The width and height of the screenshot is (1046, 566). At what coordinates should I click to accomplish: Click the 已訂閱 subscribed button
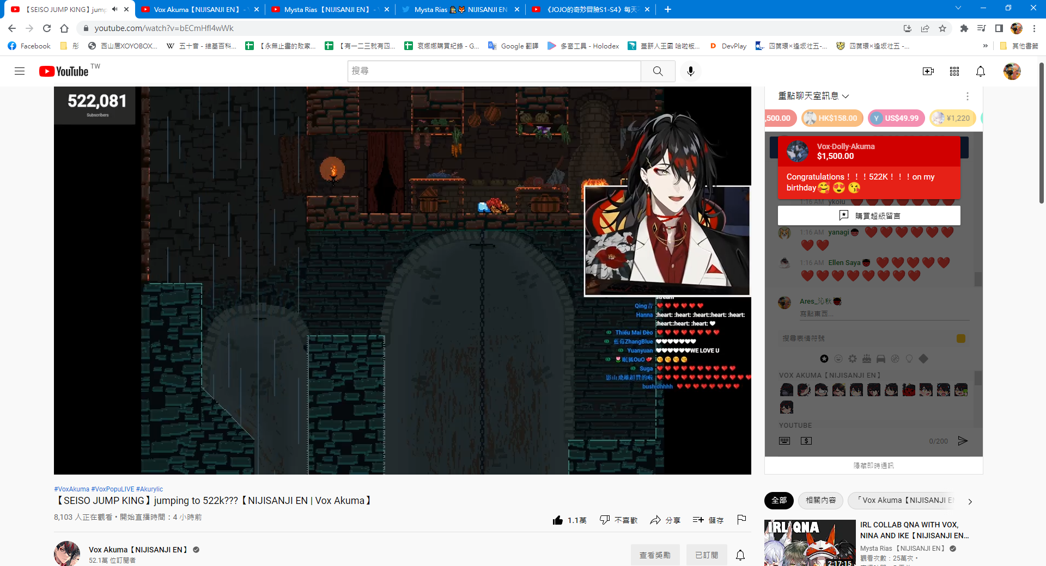(707, 555)
